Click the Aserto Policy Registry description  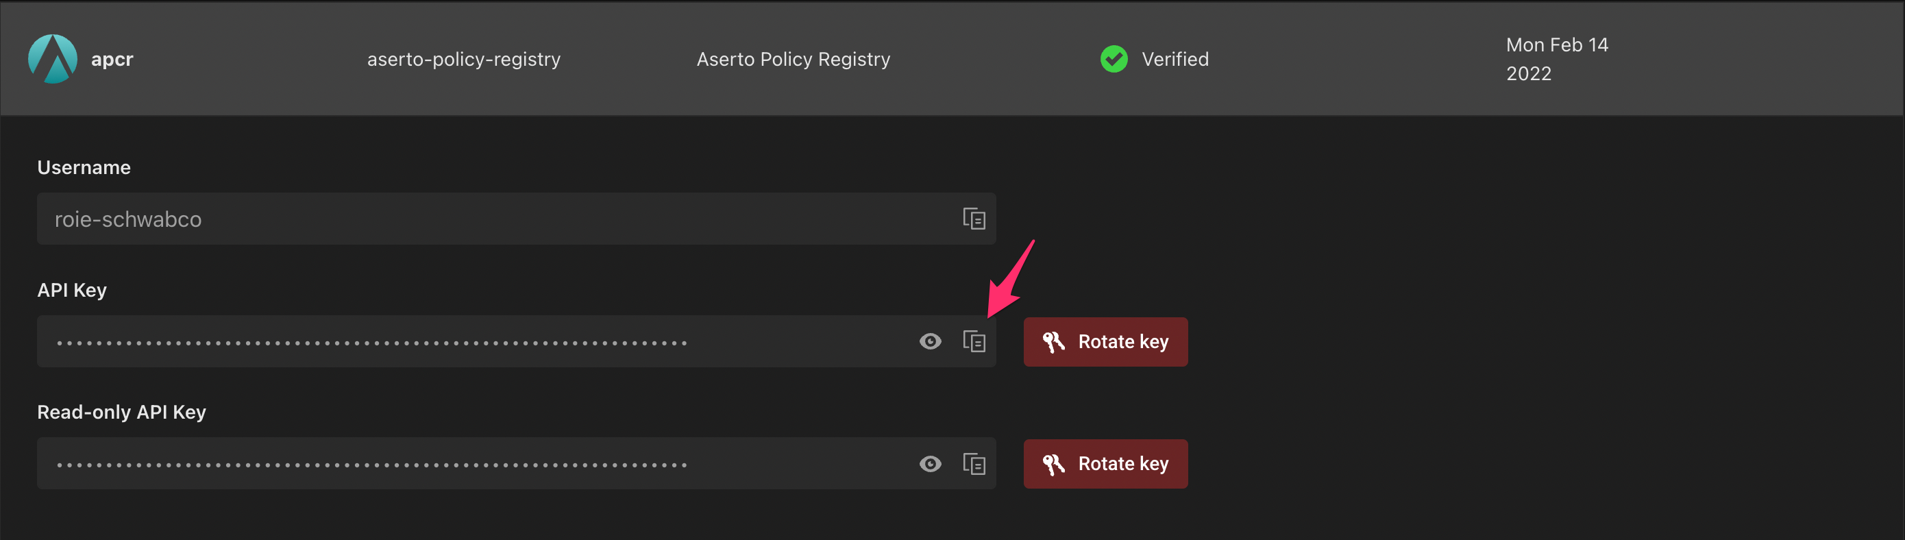793,59
